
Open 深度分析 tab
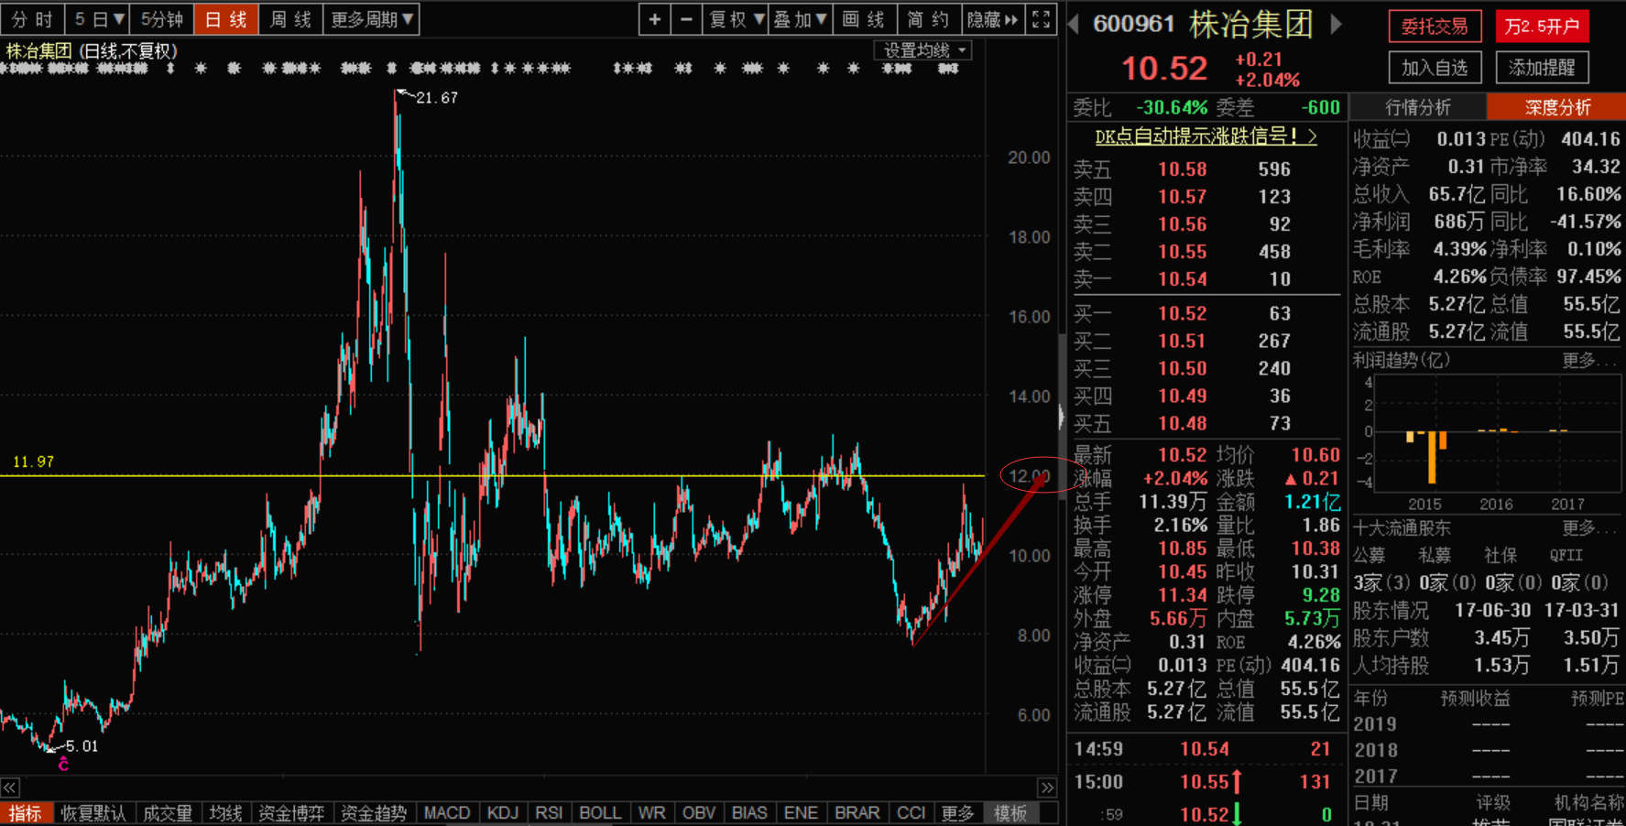pyautogui.click(x=1557, y=107)
